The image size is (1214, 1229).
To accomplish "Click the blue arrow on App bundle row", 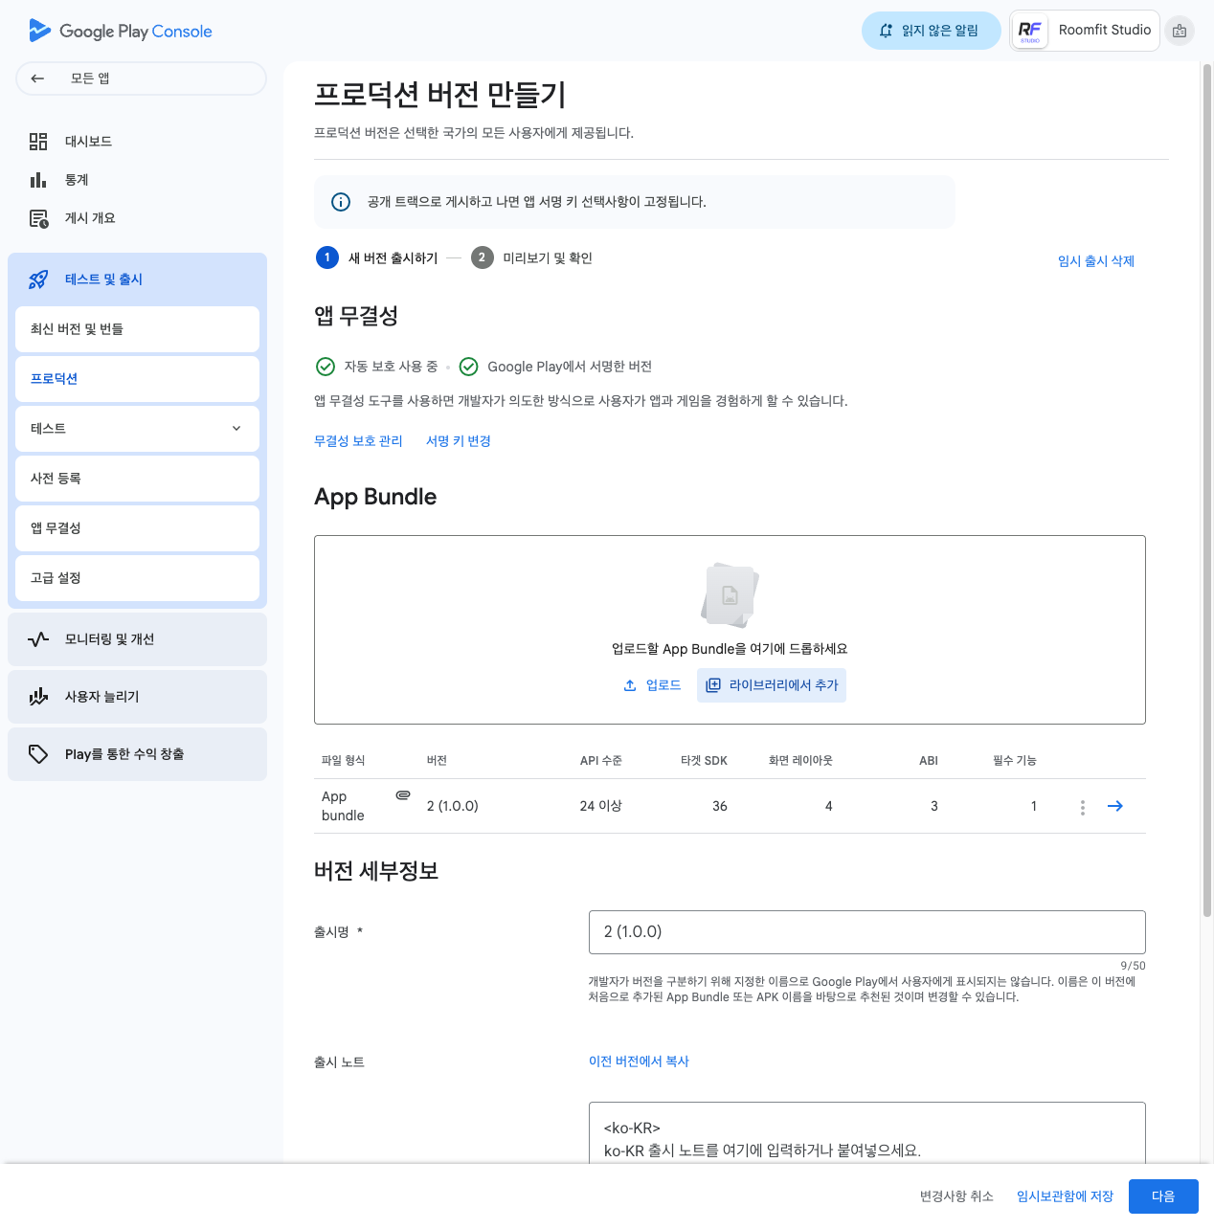I will 1114,806.
